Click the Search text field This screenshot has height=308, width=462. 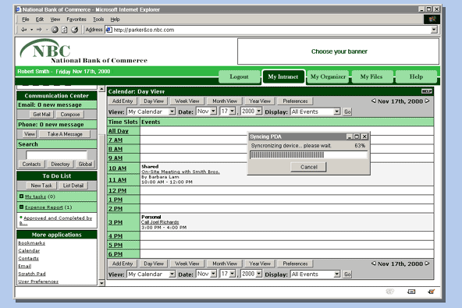pyautogui.click(x=56, y=155)
